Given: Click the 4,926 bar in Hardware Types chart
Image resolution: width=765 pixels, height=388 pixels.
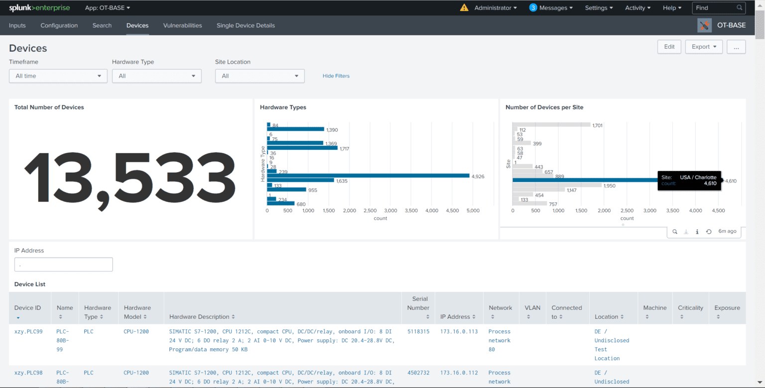Looking at the screenshot, I should point(368,176).
